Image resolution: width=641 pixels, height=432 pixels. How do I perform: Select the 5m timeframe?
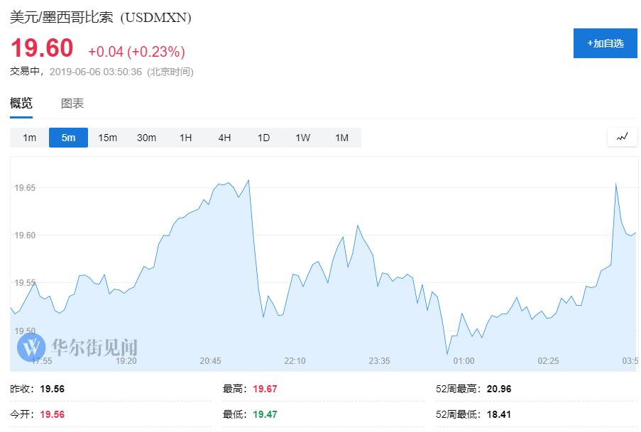68,138
